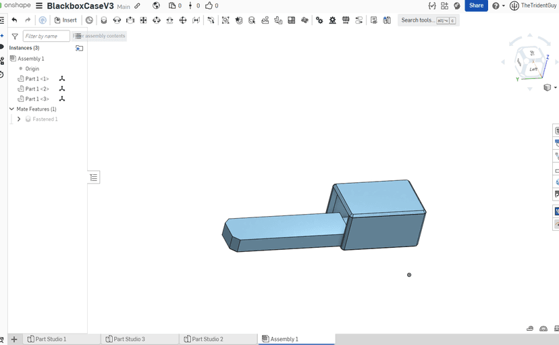This screenshot has height=345, width=559.
Task: Switch to the Part Studio 3 tab
Action: click(x=129, y=339)
